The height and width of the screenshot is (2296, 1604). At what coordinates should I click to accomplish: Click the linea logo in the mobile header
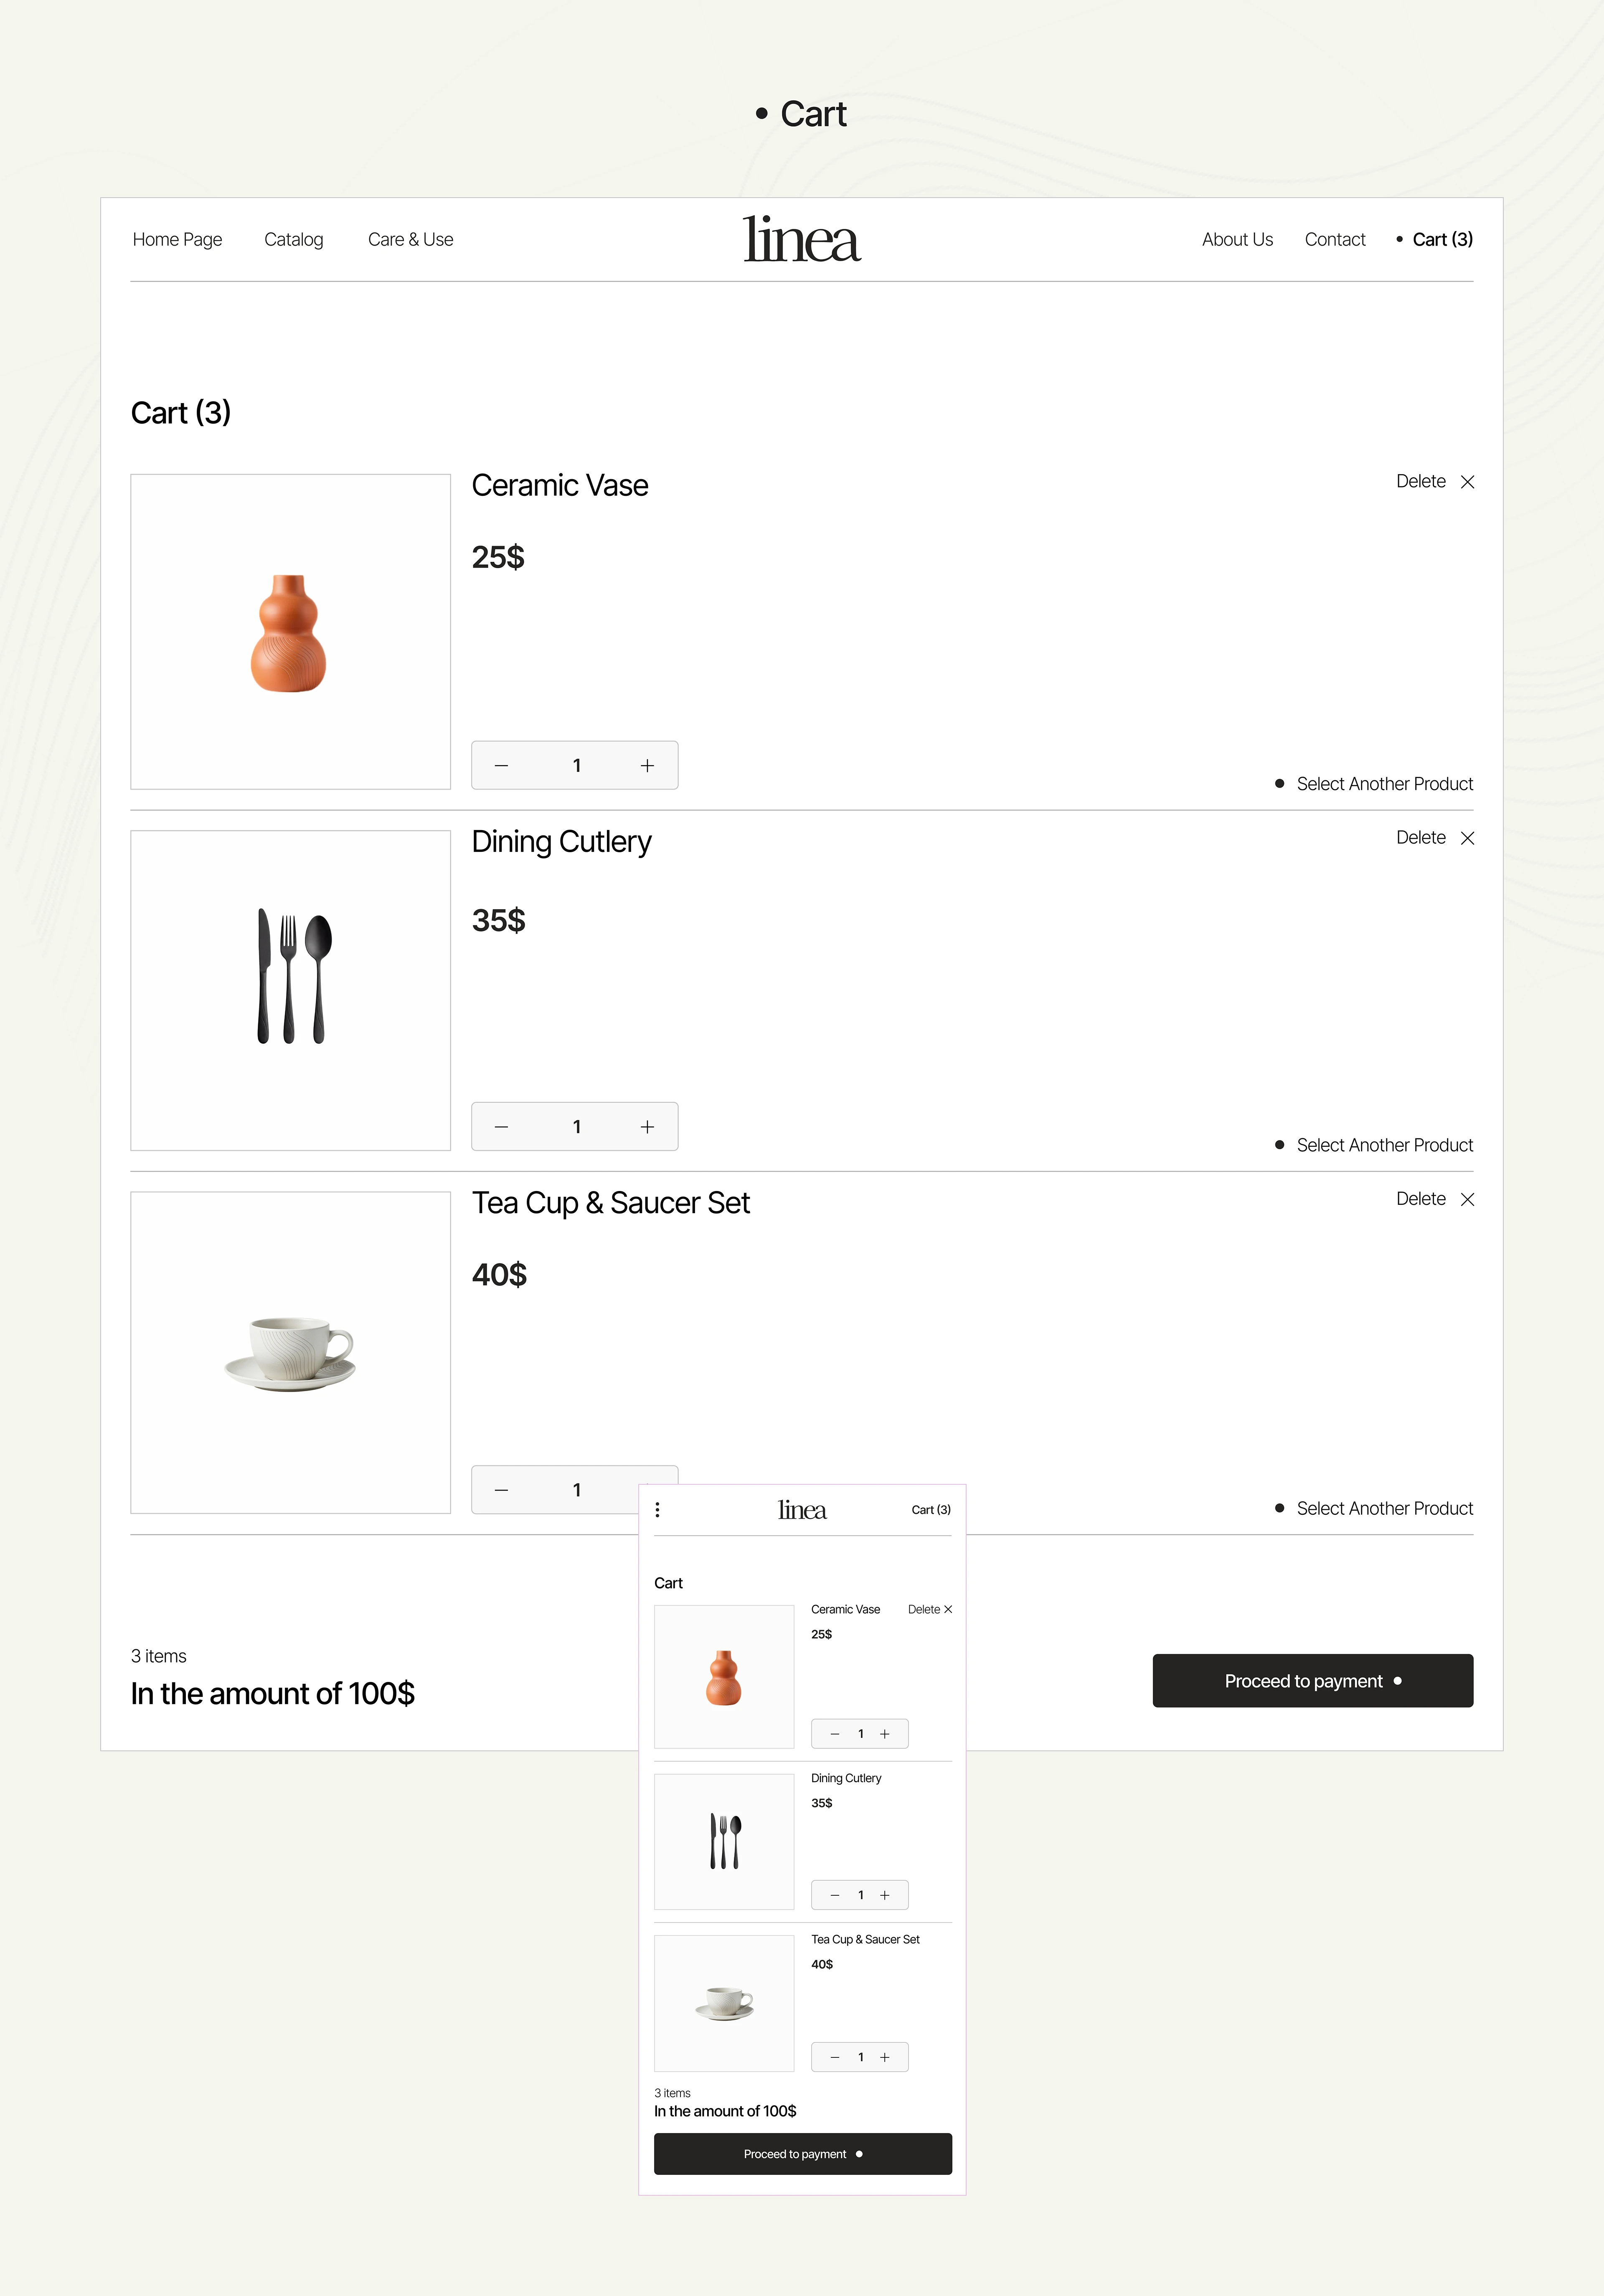(x=802, y=1510)
